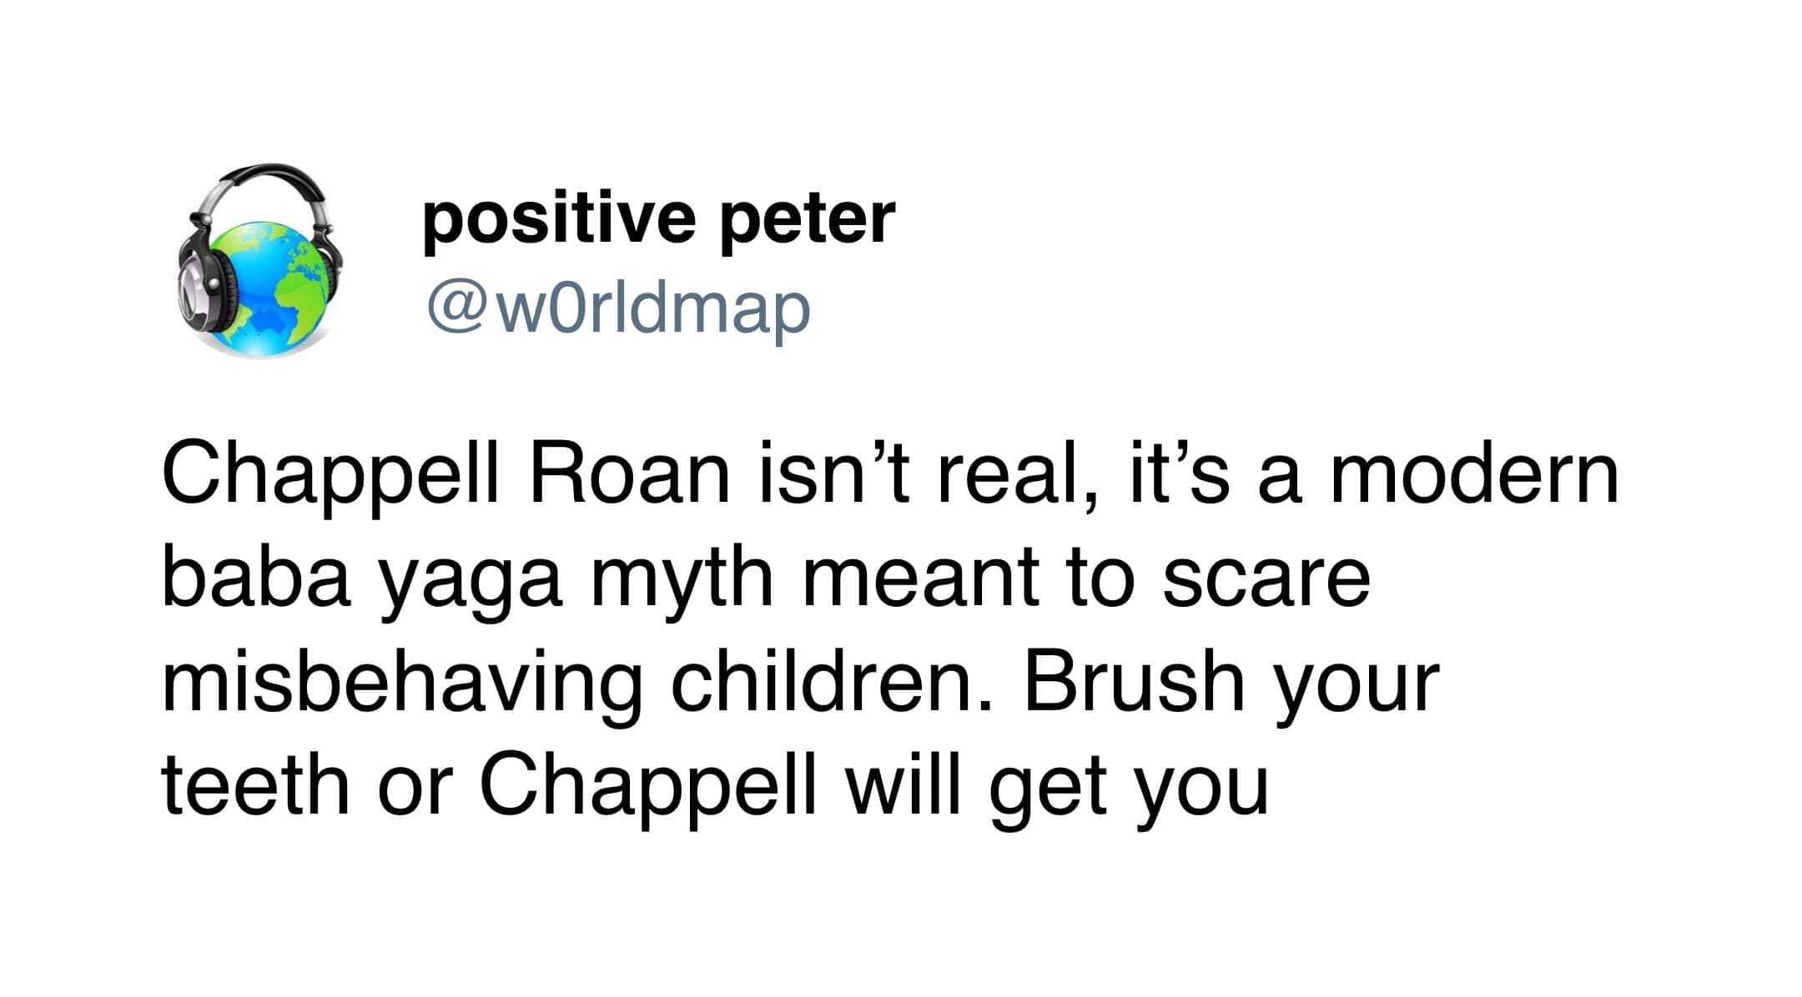The image size is (1802, 997).
Task: Select the word "teeth" on the last line
Action: pos(255,787)
